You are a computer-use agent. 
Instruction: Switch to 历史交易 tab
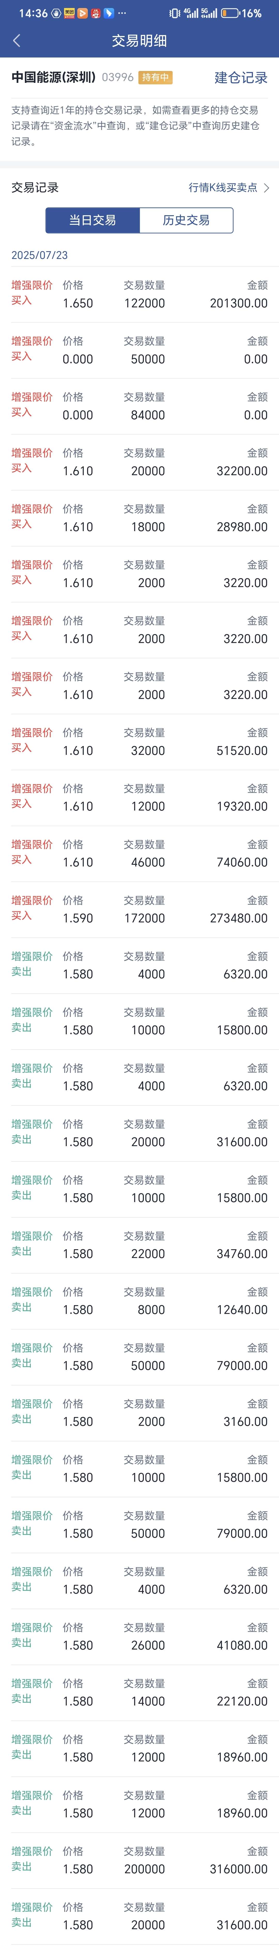186,220
